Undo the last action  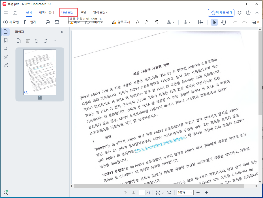click(x=235, y=22)
